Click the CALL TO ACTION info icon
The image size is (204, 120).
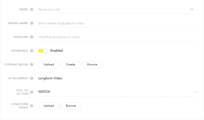32,92
